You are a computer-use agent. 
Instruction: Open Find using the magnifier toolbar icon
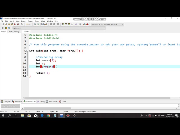pos(35,24)
